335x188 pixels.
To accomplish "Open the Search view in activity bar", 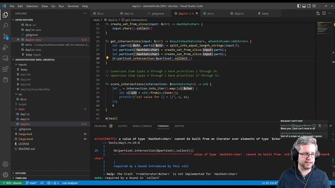I will click(5, 26).
